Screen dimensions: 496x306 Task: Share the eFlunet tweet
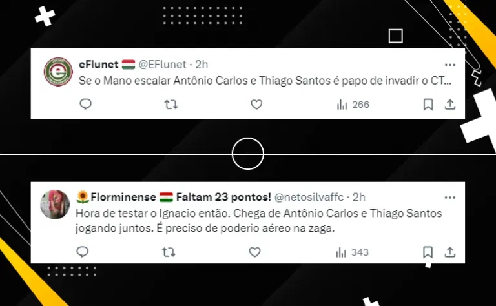click(449, 105)
